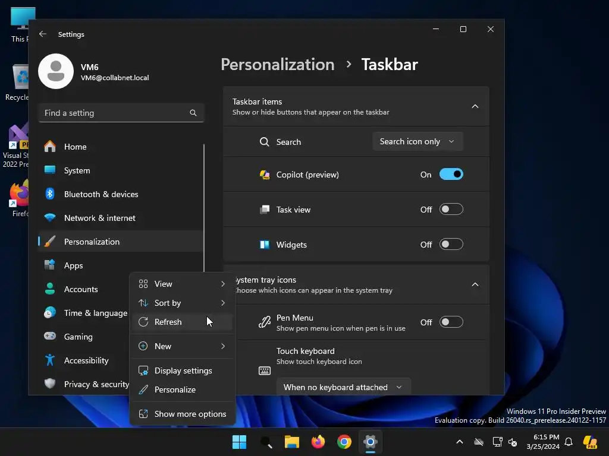
Task: Choose Show more options in the context menu
Action: coord(182,414)
